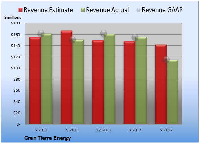Select the 'Revenue Actual' legend label

pyautogui.click(x=107, y=10)
